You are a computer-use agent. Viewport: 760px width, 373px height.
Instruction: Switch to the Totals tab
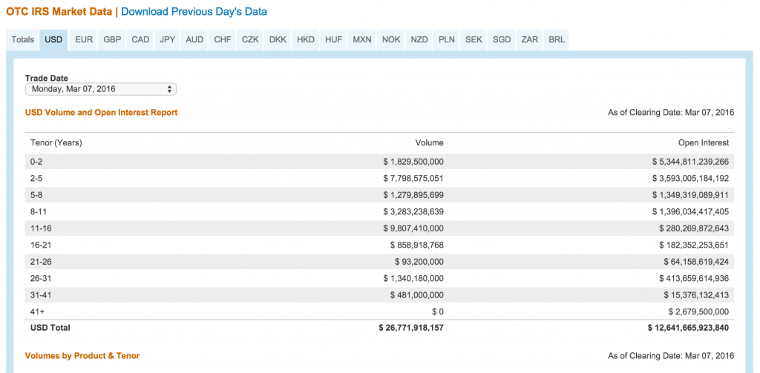click(x=22, y=39)
